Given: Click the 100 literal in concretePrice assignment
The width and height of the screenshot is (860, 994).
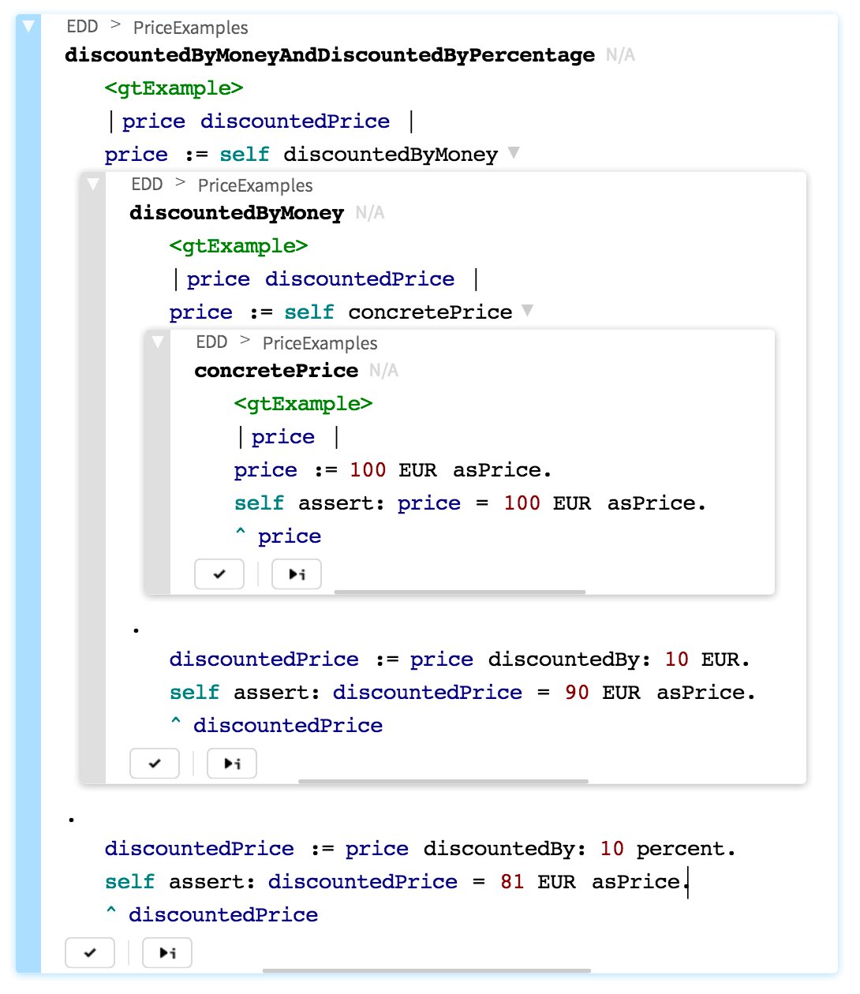Looking at the screenshot, I should [x=367, y=469].
